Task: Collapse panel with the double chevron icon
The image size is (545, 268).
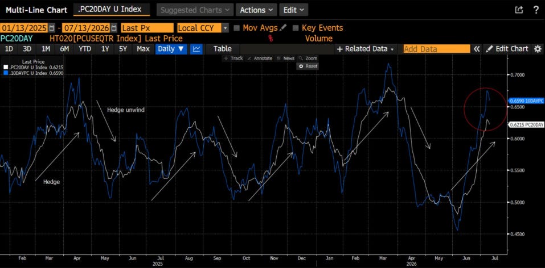Action: (x=477, y=49)
